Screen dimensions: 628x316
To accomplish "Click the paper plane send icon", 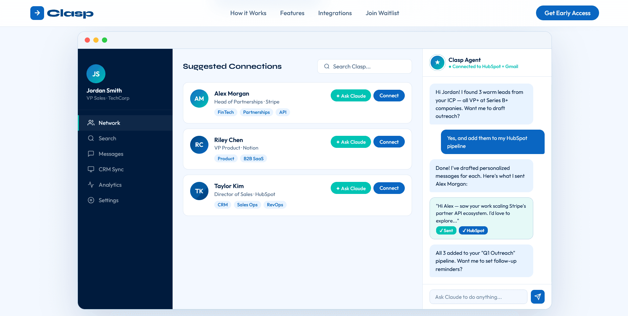I will point(537,297).
